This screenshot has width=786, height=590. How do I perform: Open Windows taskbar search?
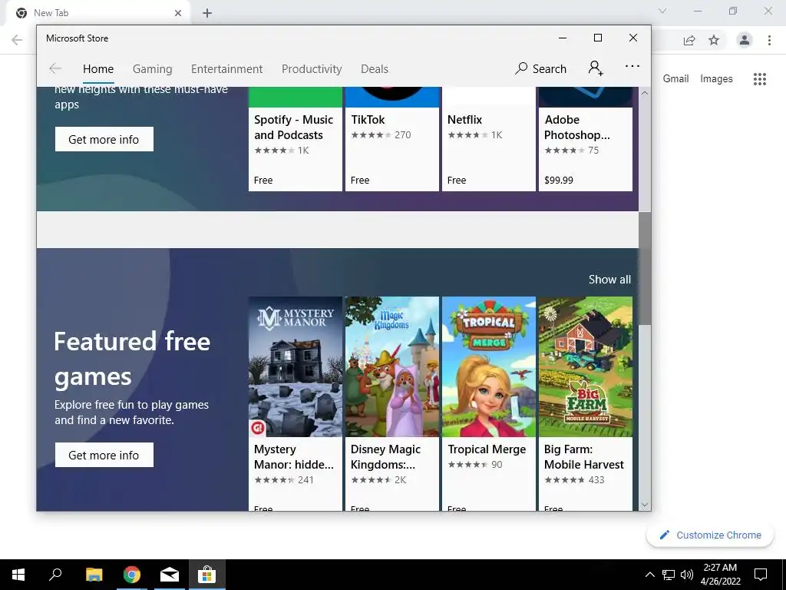[x=55, y=575]
